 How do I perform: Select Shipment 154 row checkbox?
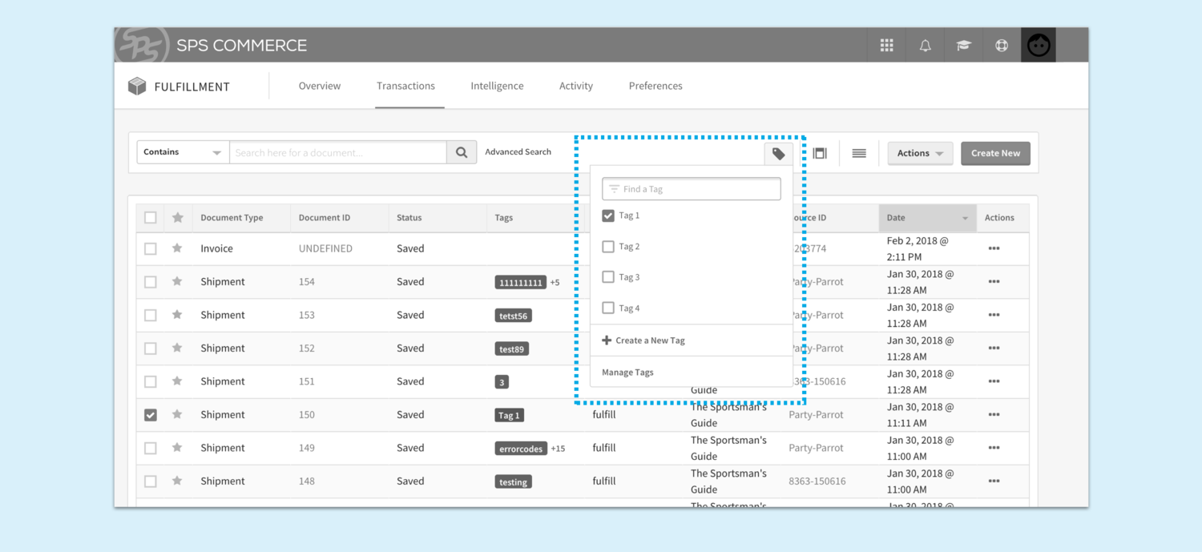[151, 282]
